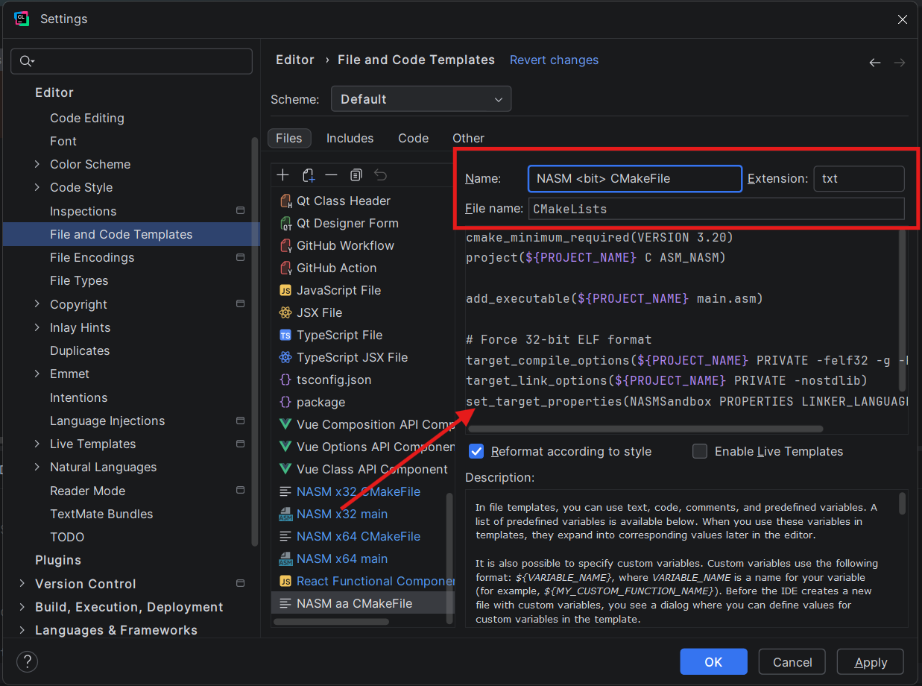Expand the Live Templates tree node
922x686 pixels.
pos(37,444)
